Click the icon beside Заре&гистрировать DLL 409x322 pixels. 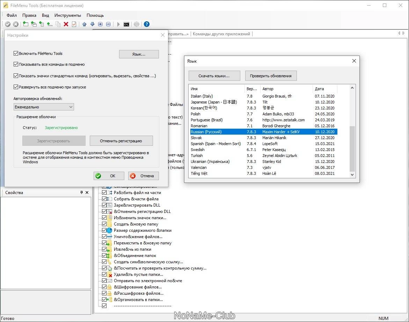click(x=110, y=205)
